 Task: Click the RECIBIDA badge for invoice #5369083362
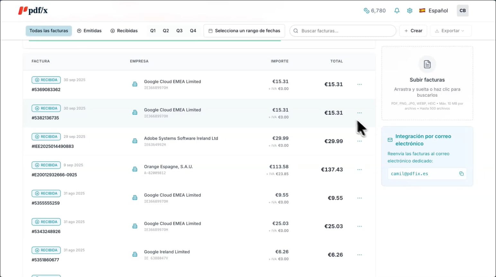point(46,80)
